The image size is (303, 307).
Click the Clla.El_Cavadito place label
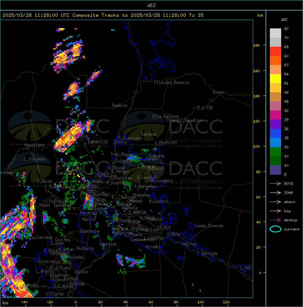[184, 120]
